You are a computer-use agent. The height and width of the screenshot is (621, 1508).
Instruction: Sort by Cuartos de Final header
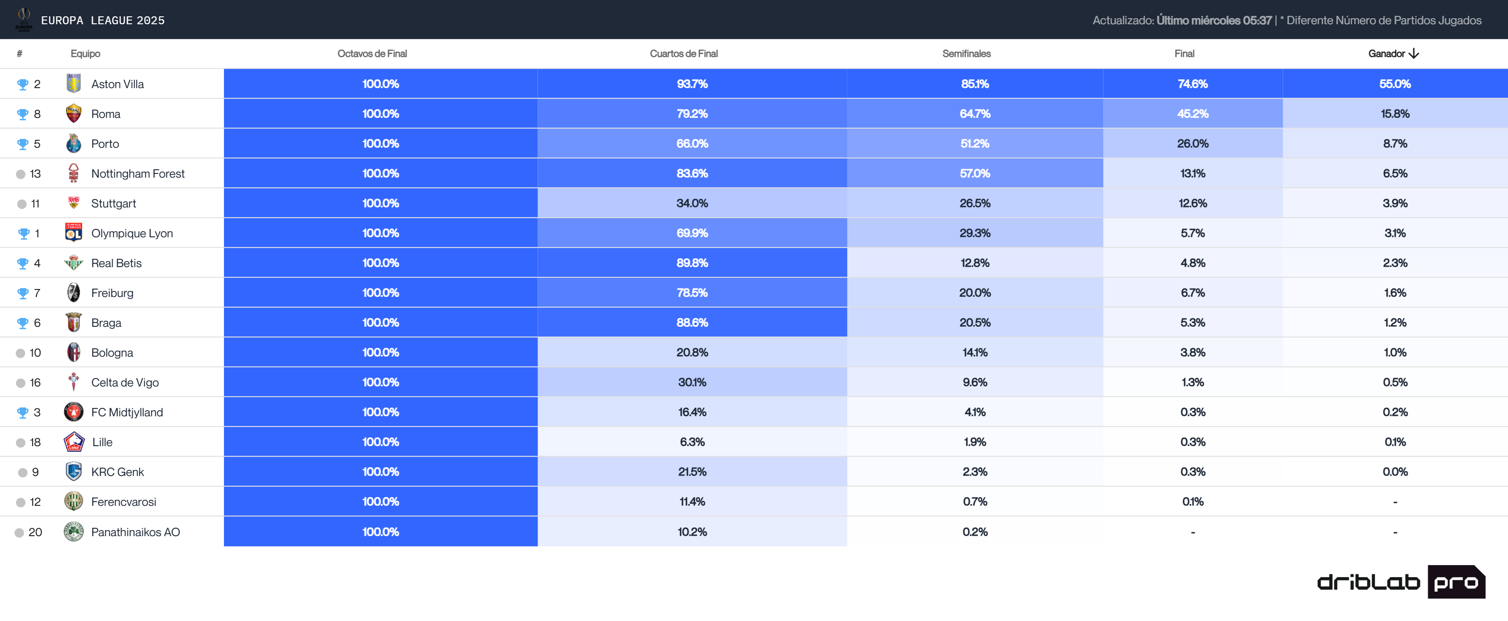[683, 53]
